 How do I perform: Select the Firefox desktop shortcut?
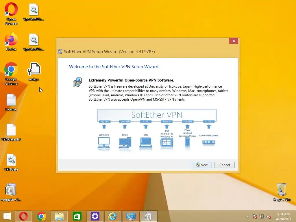click(11, 42)
